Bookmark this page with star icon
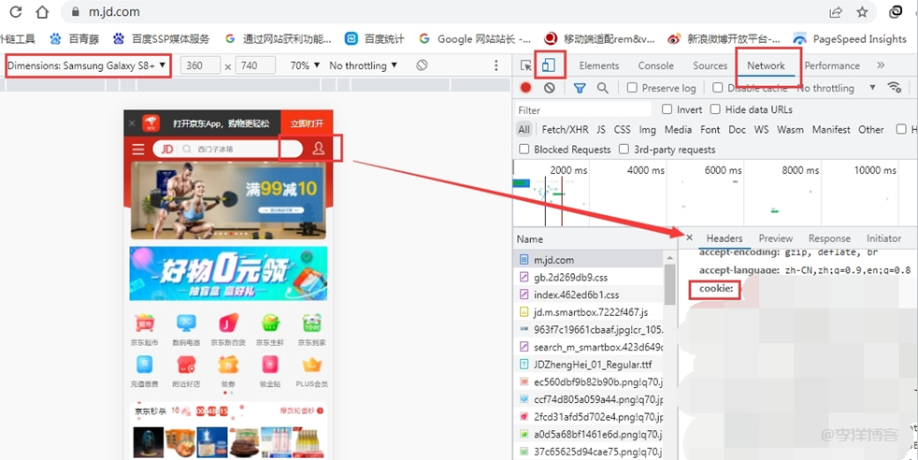This screenshot has width=918, height=460. [862, 12]
